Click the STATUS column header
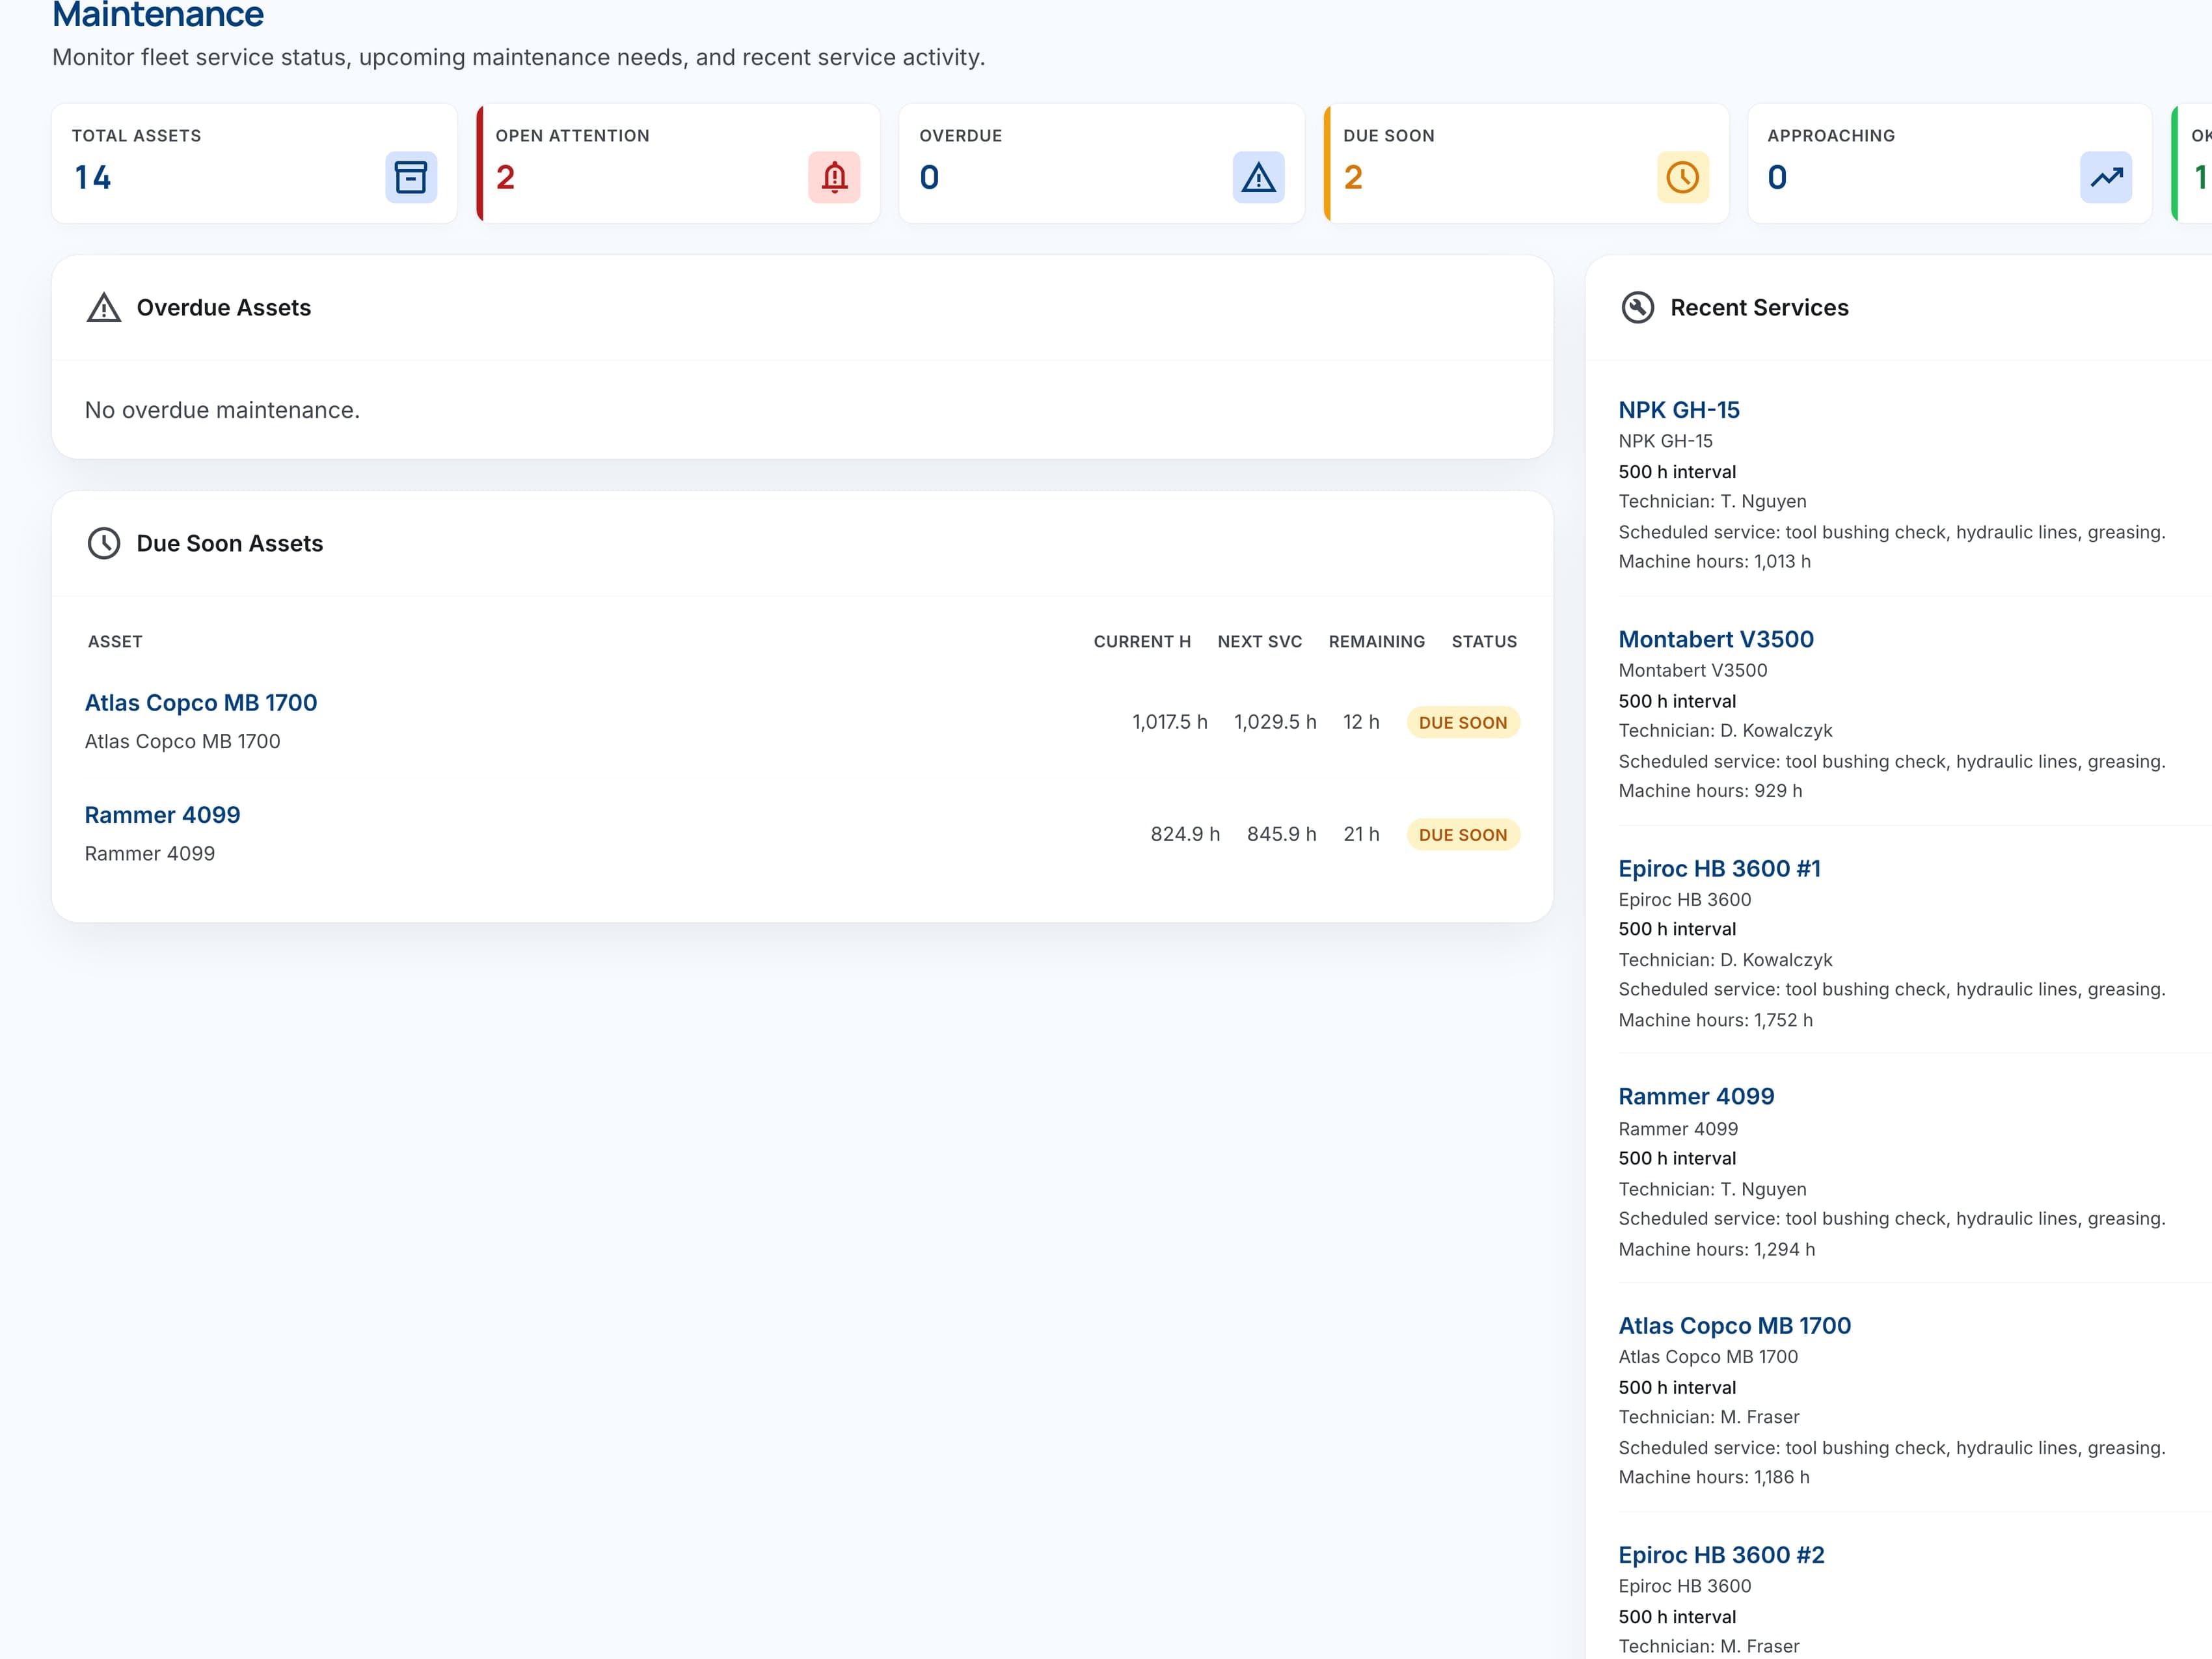This screenshot has width=2212, height=1659. (x=1484, y=642)
